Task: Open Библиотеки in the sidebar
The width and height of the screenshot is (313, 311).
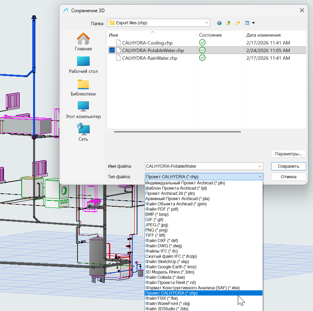Action: (83, 87)
